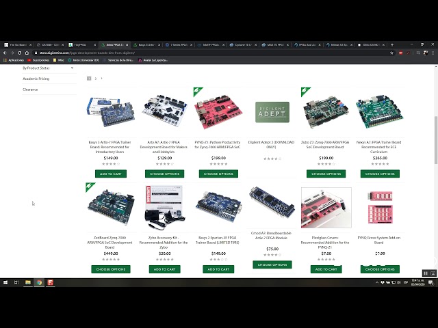
Task: Open the Suscripciones YouTube bookmark
Action: coord(38,60)
